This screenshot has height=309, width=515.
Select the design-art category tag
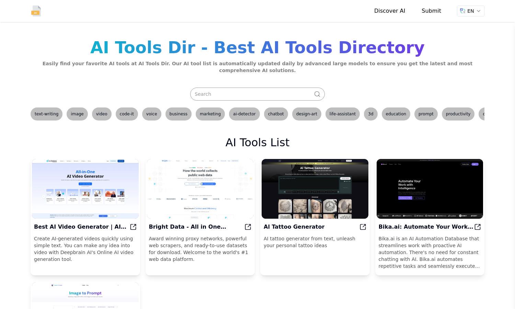(307, 114)
